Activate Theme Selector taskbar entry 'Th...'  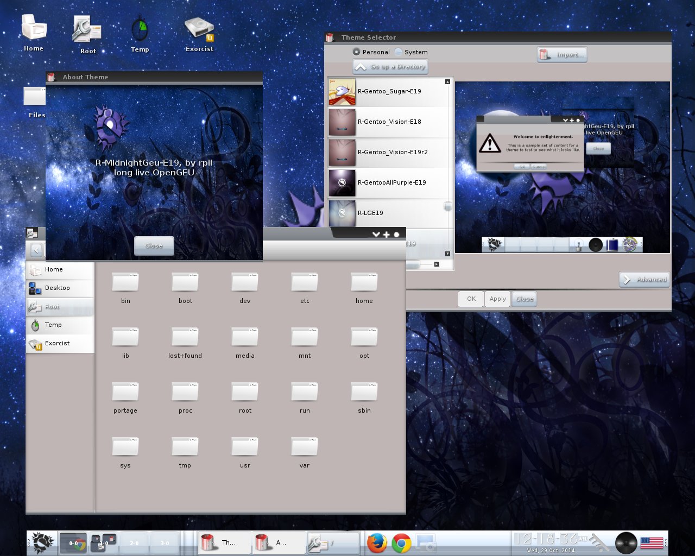(x=223, y=542)
